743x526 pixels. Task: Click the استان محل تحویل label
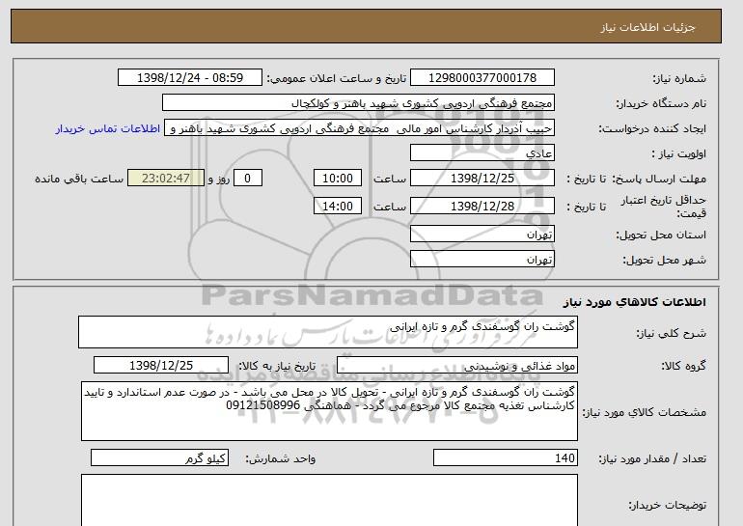pyautogui.click(x=661, y=235)
